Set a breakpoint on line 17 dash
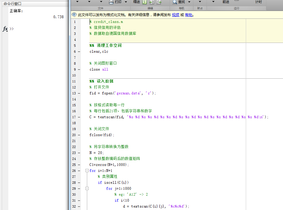 (x=79, y=117)
